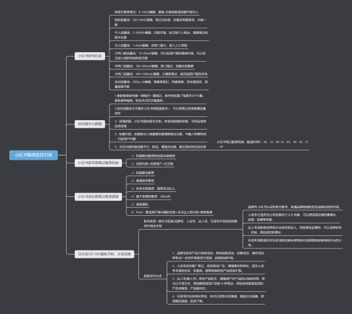Click the 达人号 influencer description
This screenshot has height=314, width=352.
[295, 230]
